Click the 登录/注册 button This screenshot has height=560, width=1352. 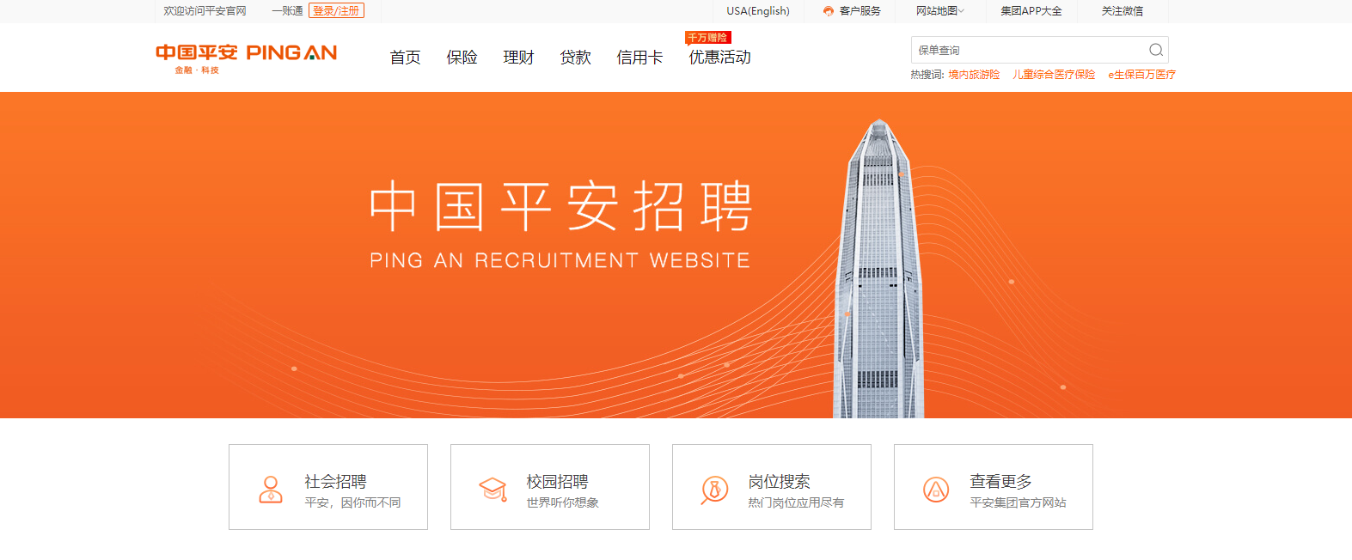click(x=336, y=11)
